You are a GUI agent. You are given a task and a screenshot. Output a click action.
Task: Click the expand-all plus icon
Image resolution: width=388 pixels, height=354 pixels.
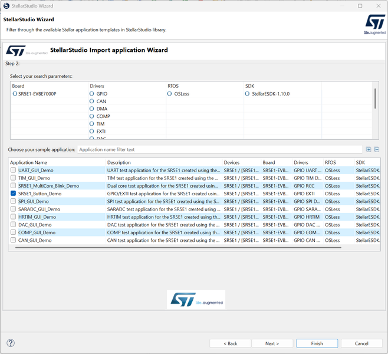pyautogui.click(x=369, y=149)
